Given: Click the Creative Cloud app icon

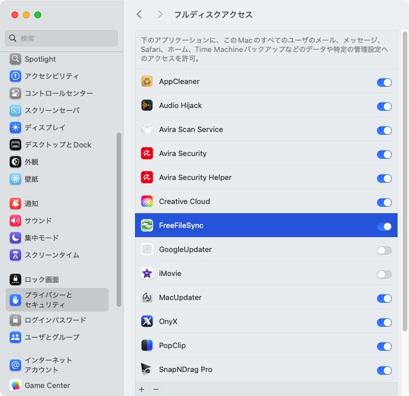Looking at the screenshot, I should pos(147,202).
